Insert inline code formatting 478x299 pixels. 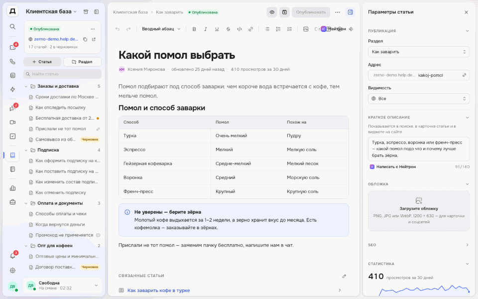[x=239, y=29]
